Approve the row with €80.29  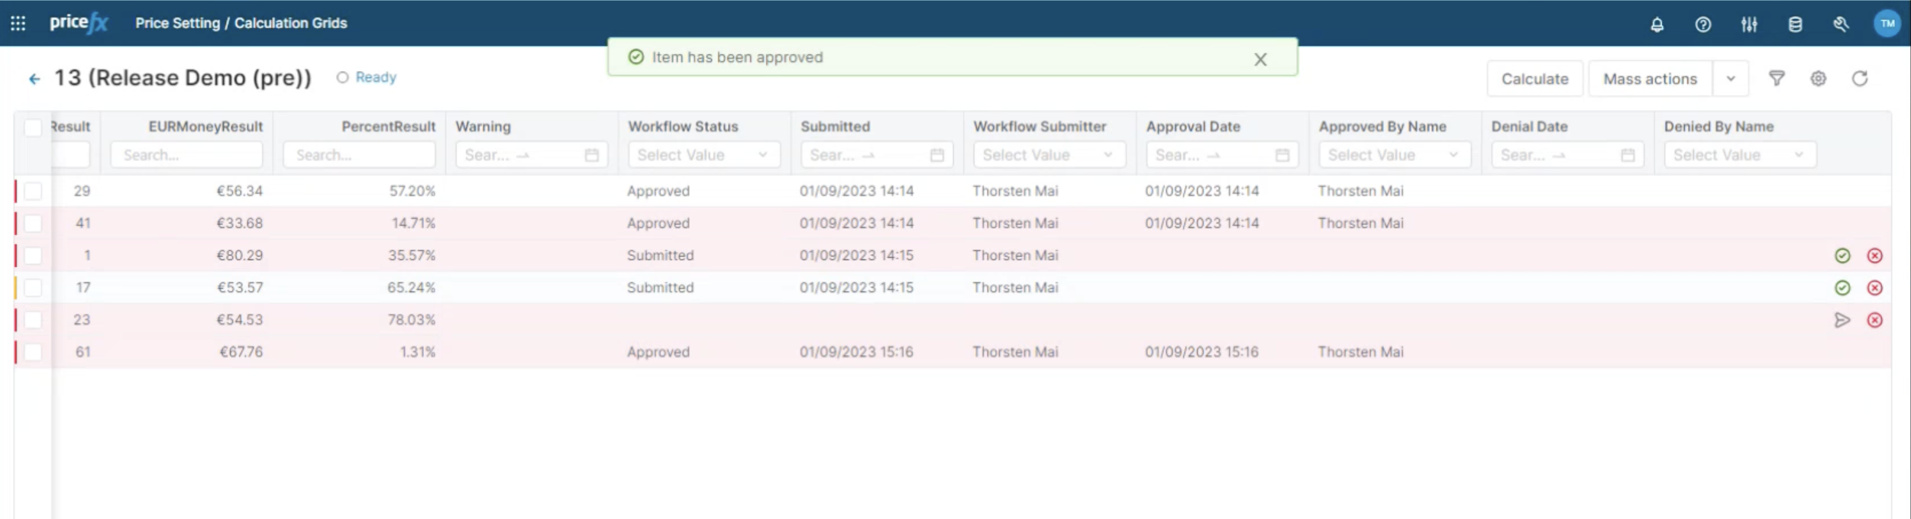click(x=1841, y=256)
